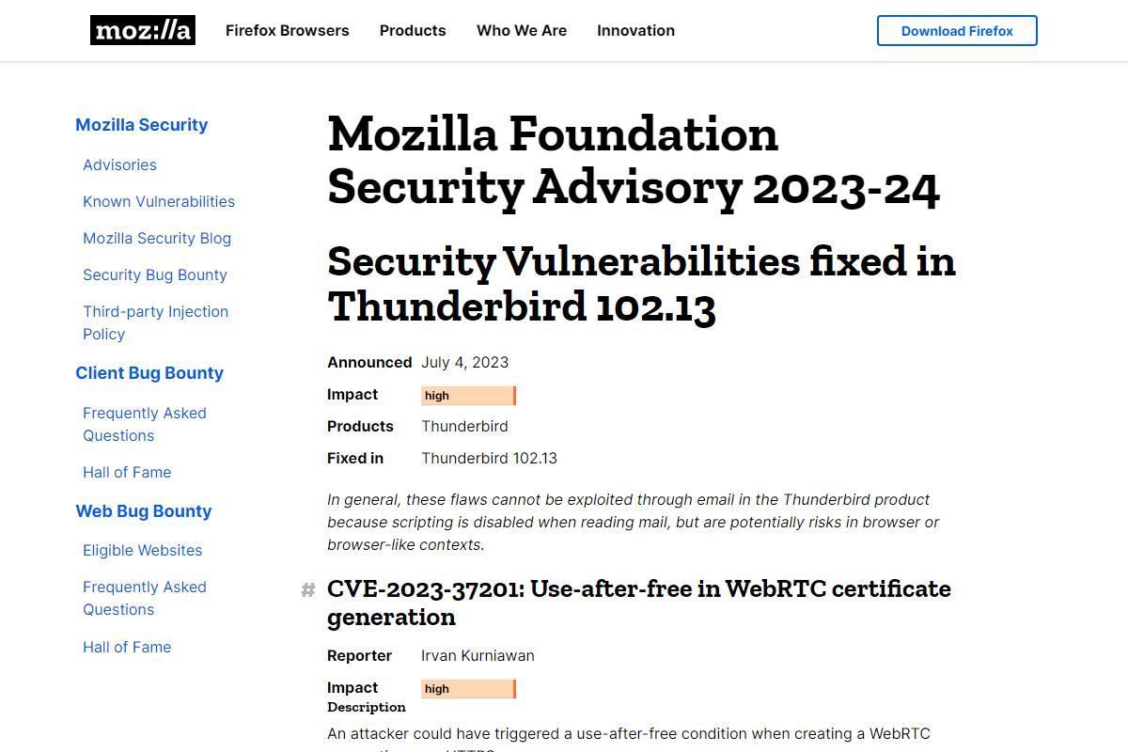Expand the Innovation menu

tap(635, 30)
